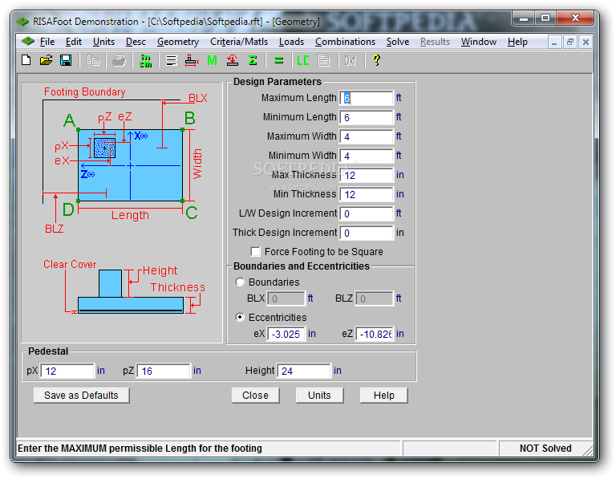
Task: Save the project with the floppy disk icon
Action: tap(66, 60)
